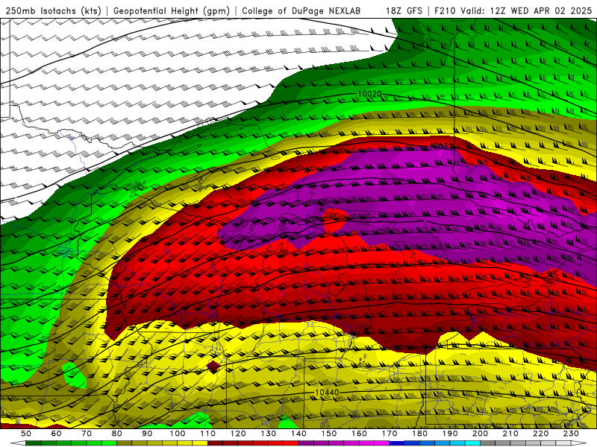Select the 60 label on the legend

[x=56, y=434]
